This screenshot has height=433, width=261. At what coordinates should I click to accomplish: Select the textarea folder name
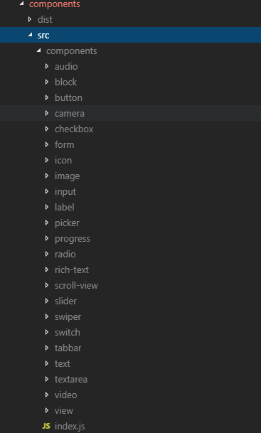tap(71, 380)
